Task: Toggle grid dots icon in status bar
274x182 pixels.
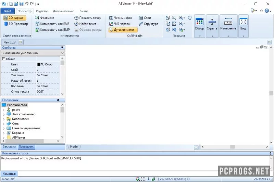Action: 143,179
